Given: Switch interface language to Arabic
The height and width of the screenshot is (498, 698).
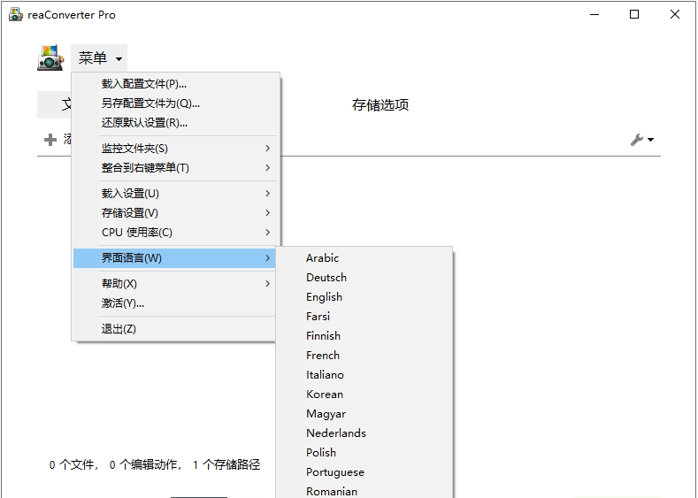Looking at the screenshot, I should click(364, 258).
